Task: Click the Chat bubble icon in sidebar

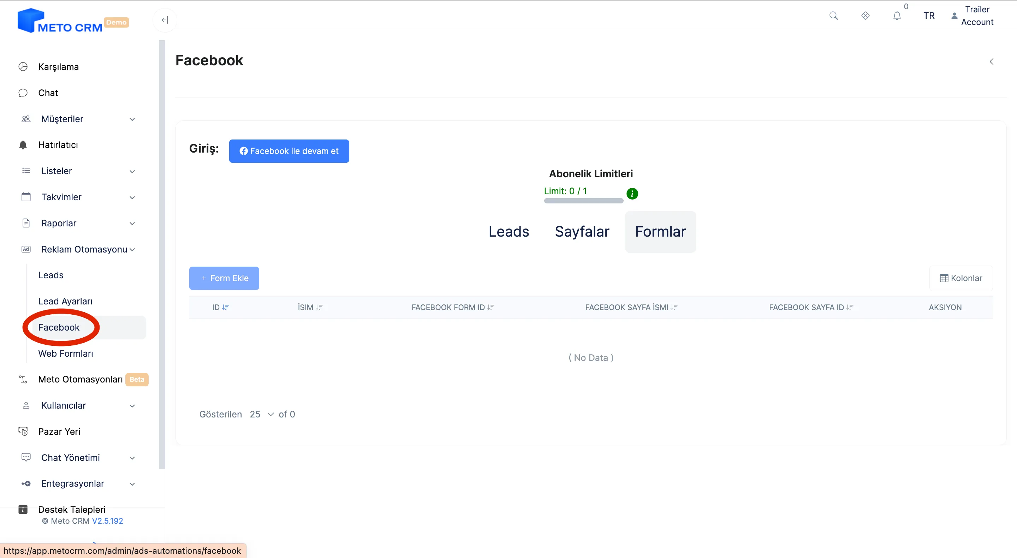Action: point(23,93)
